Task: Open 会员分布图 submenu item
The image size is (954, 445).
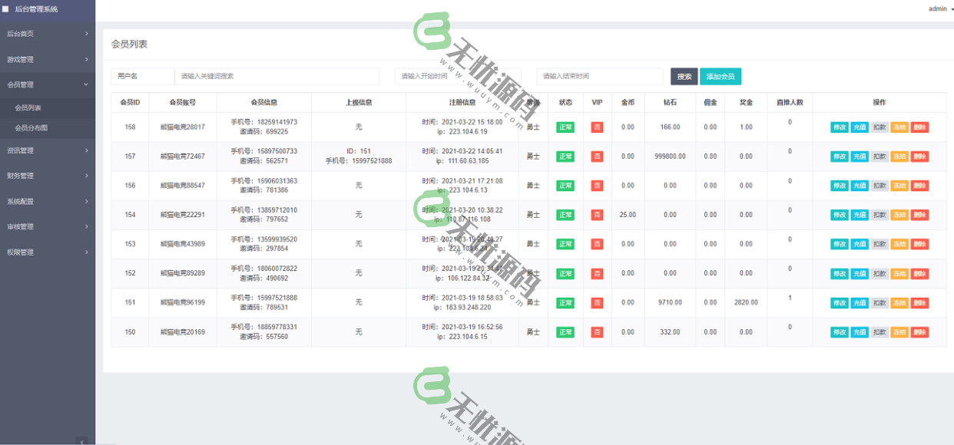Action: 31,128
